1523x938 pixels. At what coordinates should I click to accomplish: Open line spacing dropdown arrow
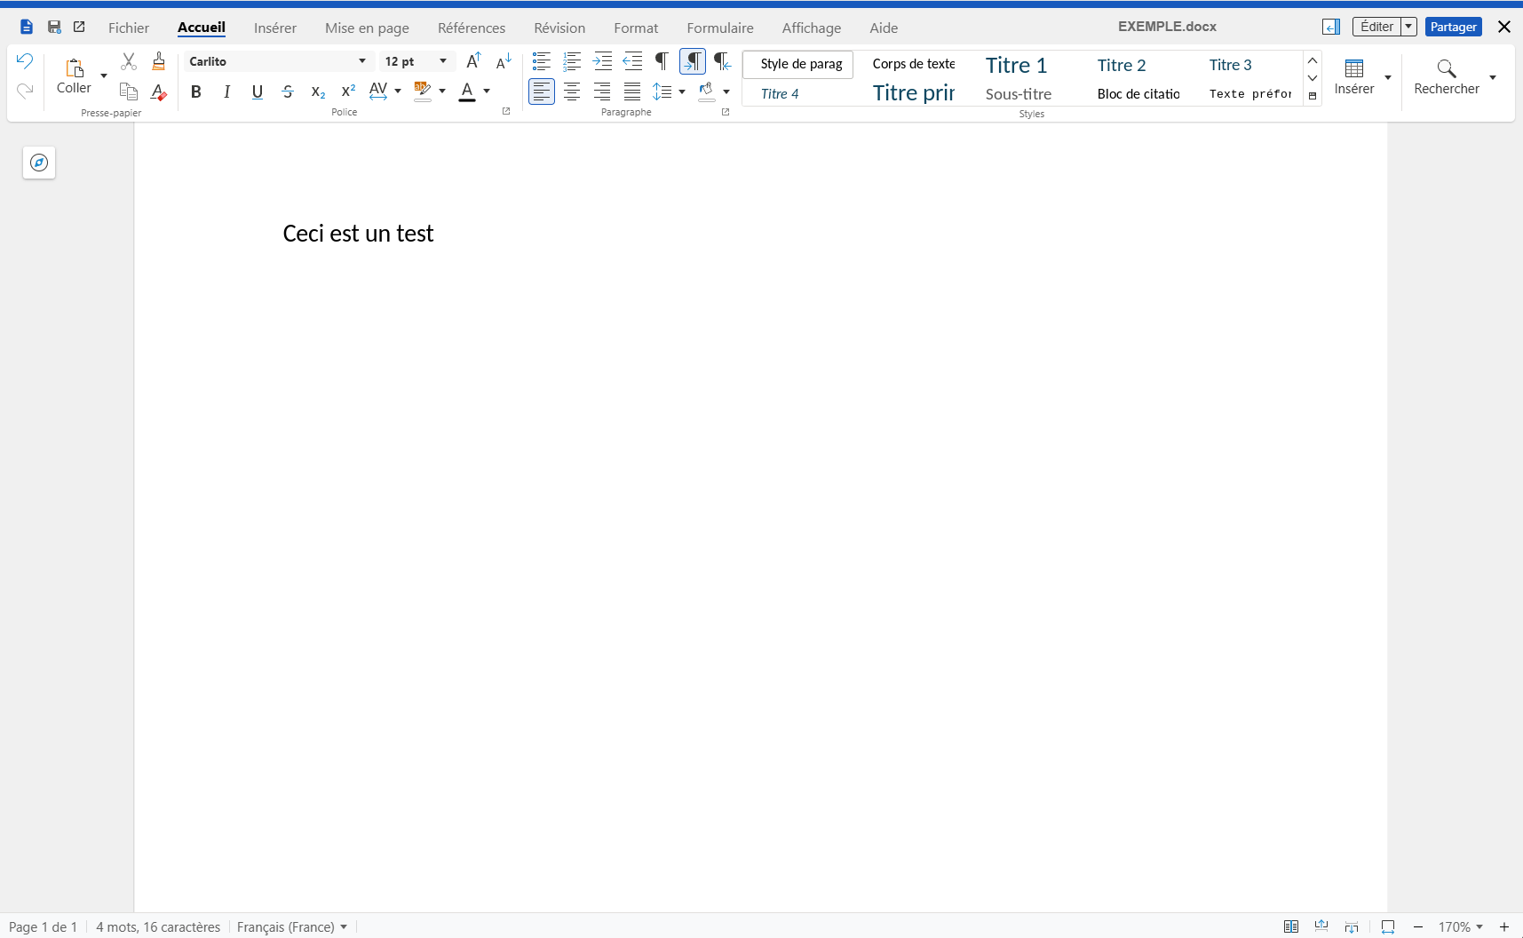682,91
